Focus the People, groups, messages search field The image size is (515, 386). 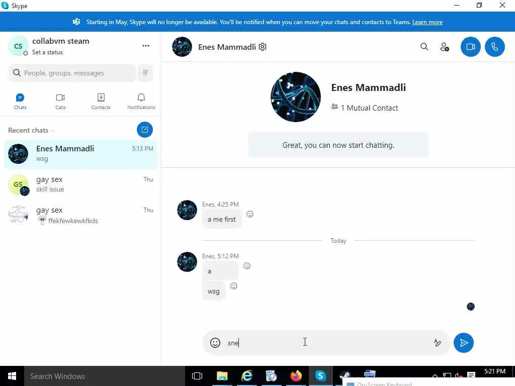pos(71,73)
